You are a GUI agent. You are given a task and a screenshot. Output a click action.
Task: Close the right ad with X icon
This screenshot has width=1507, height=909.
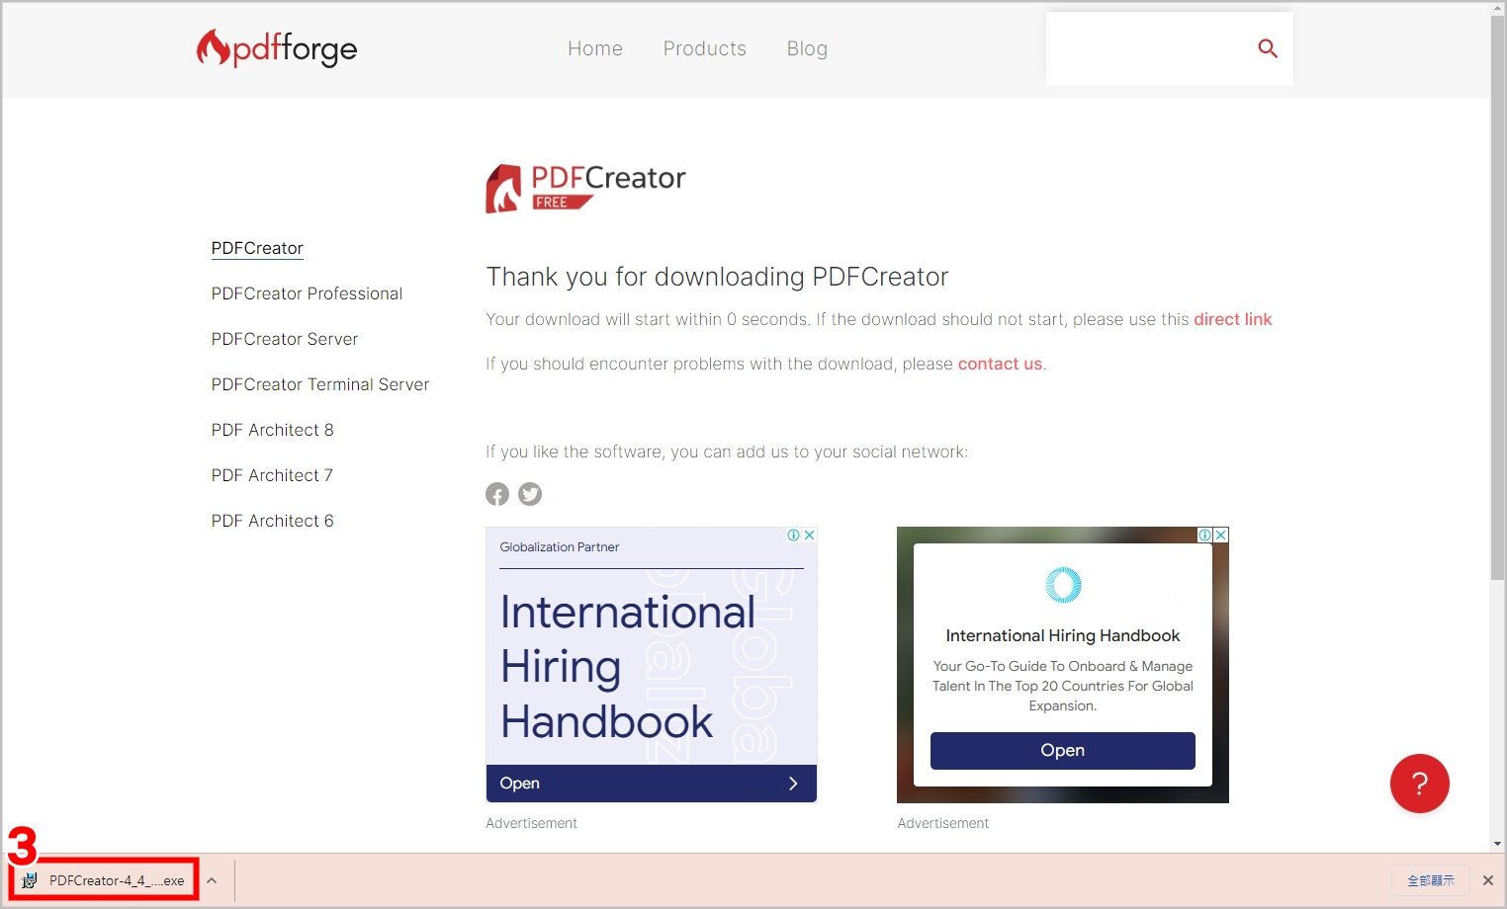click(x=1221, y=535)
